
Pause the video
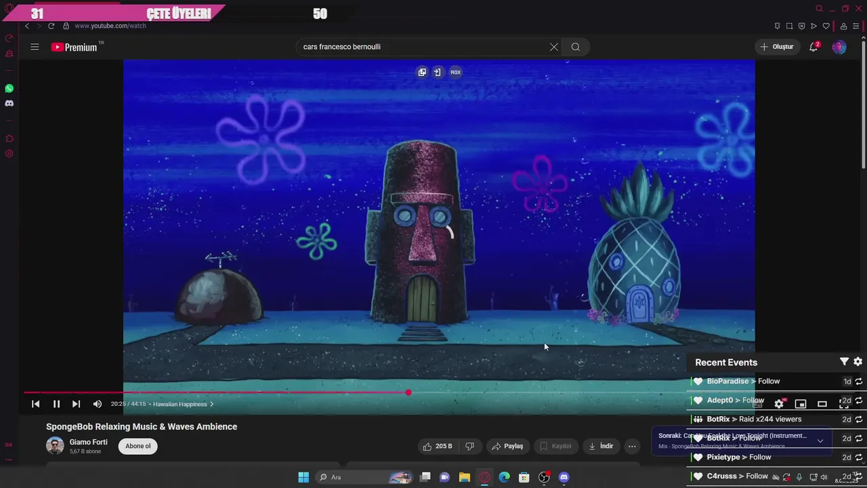[56, 404]
